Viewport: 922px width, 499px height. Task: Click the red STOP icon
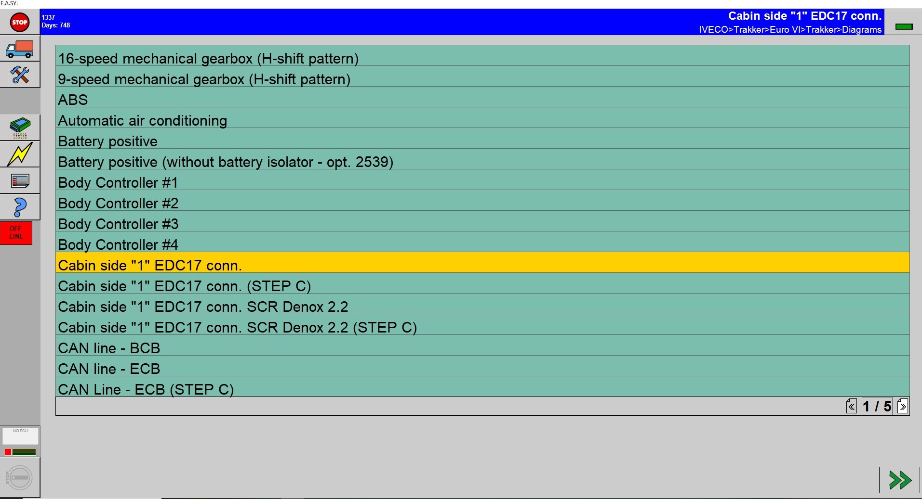[20, 22]
